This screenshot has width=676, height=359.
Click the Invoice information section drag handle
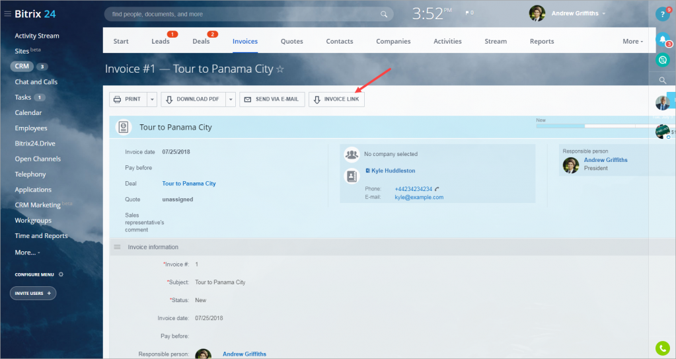117,247
